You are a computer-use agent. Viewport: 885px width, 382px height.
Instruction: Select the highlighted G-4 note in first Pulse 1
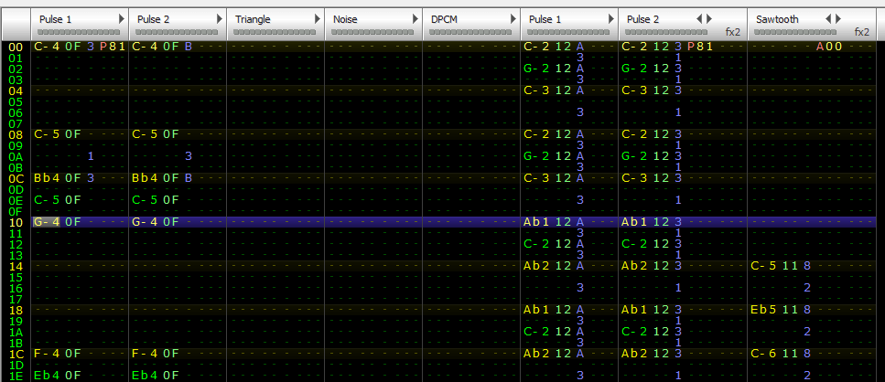click(46, 222)
